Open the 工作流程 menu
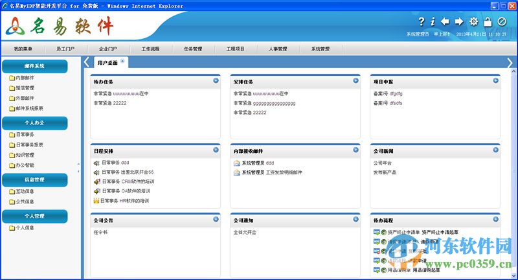The height and width of the screenshot is (280, 518). [151, 49]
